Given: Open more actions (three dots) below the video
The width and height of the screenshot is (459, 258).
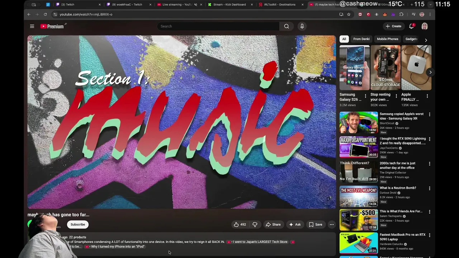Looking at the screenshot, I should [332, 225].
